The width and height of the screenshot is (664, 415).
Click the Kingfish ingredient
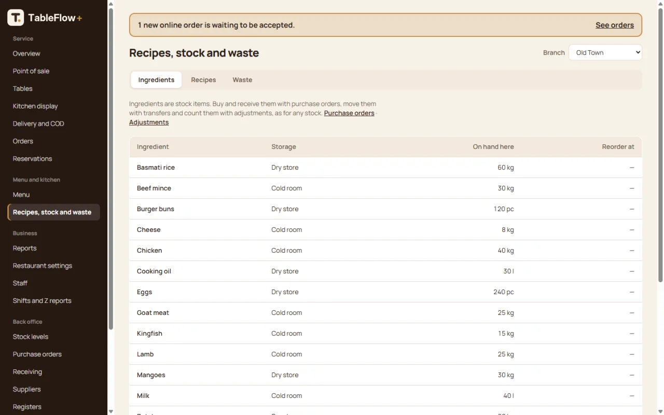click(x=149, y=334)
